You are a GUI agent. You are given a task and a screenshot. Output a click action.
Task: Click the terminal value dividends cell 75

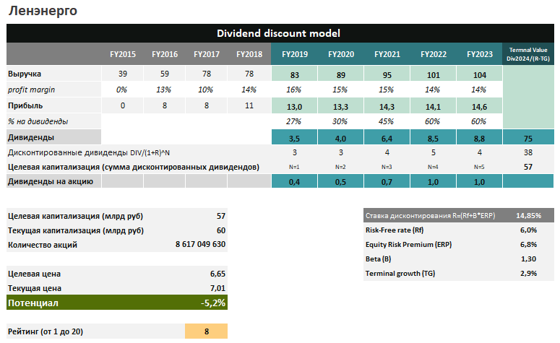tap(528, 137)
